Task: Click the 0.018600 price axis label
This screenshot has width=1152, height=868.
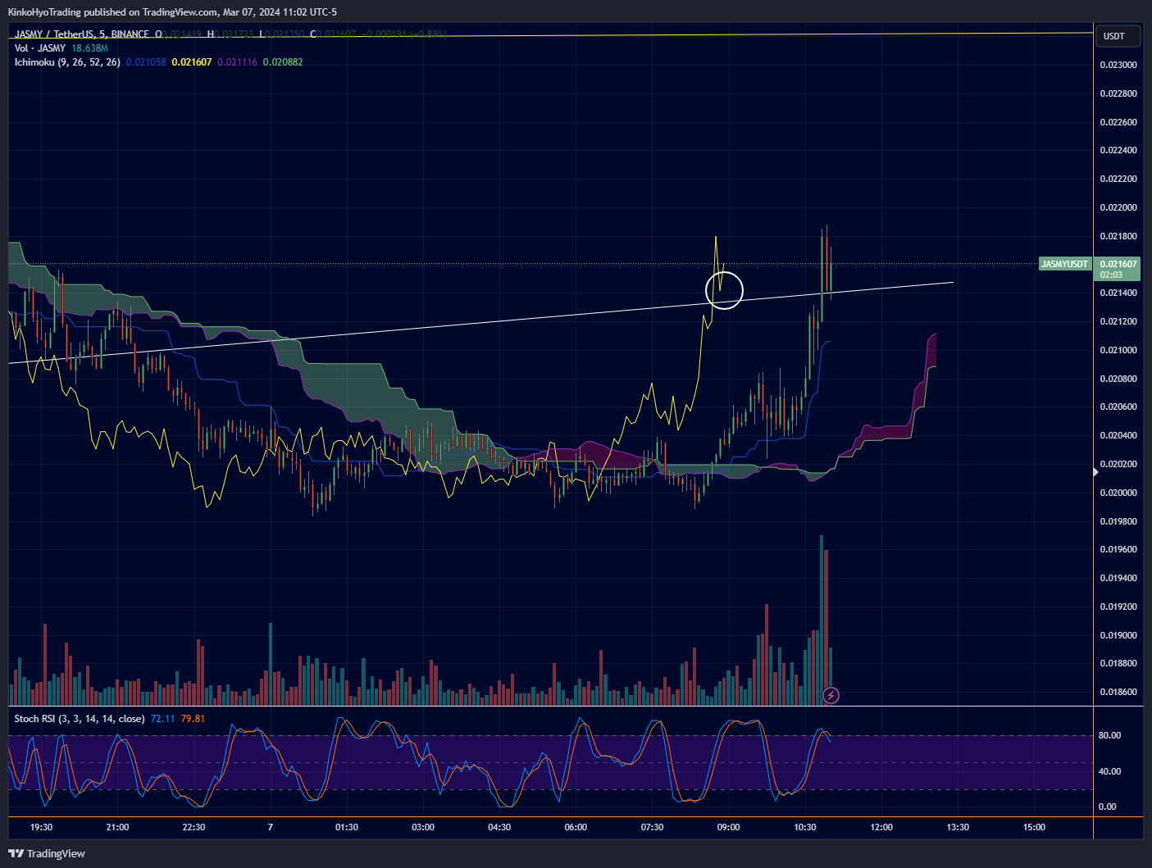Action: (x=1118, y=692)
